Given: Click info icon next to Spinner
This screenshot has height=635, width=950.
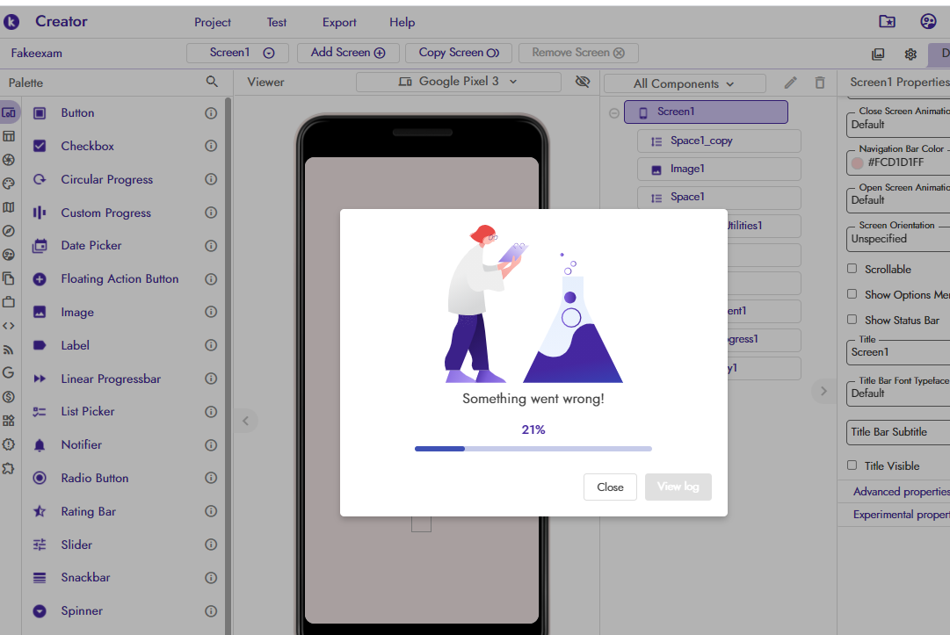Looking at the screenshot, I should (x=211, y=610).
